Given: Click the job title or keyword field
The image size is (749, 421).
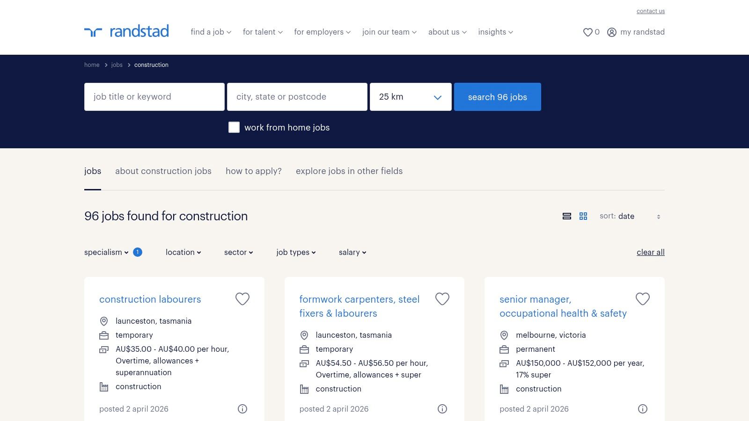Looking at the screenshot, I should click(154, 97).
